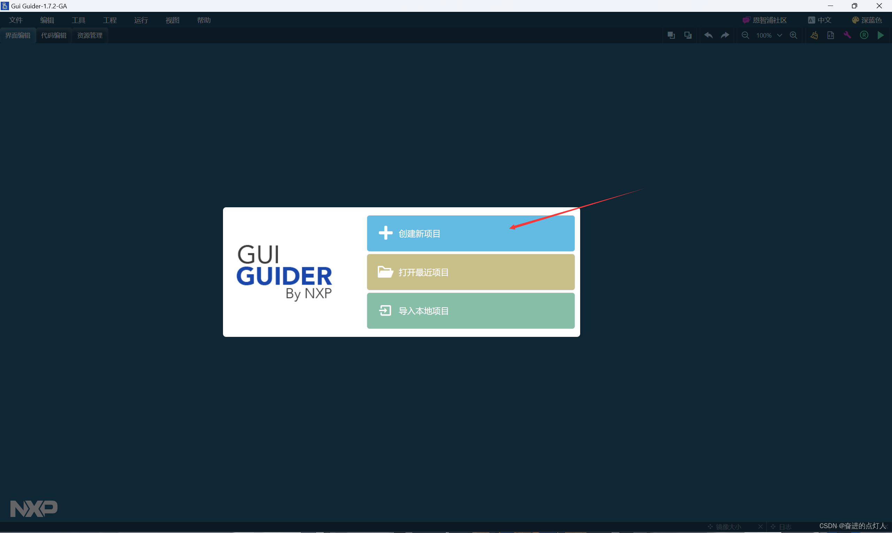Click the broom clean icon
Viewport: 892px width, 533px height.
[x=814, y=35]
